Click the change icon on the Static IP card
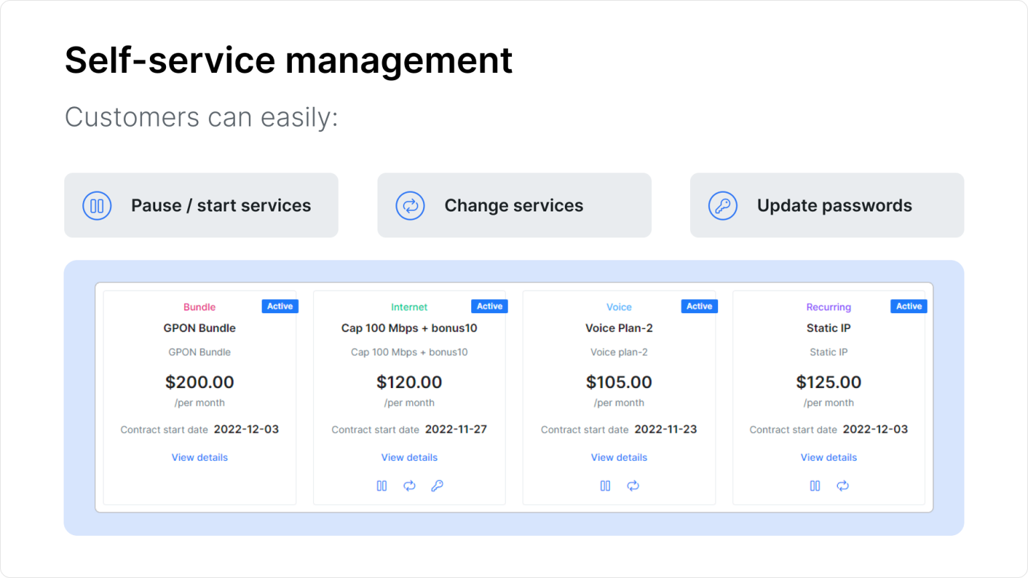The height and width of the screenshot is (578, 1028). (x=843, y=486)
